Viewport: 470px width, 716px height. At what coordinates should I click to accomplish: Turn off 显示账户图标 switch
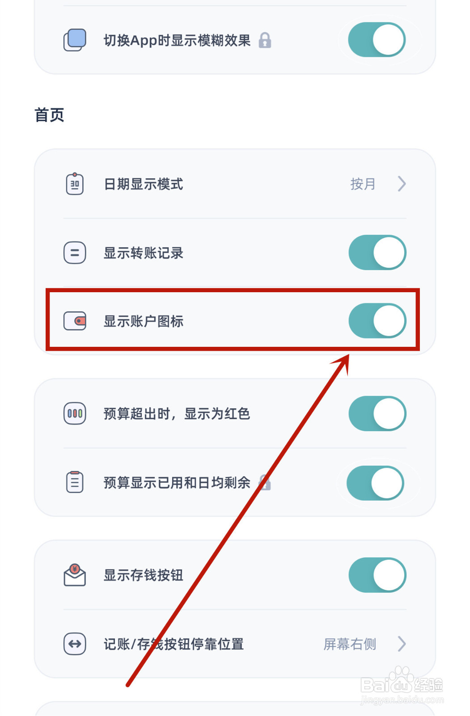[x=377, y=321]
